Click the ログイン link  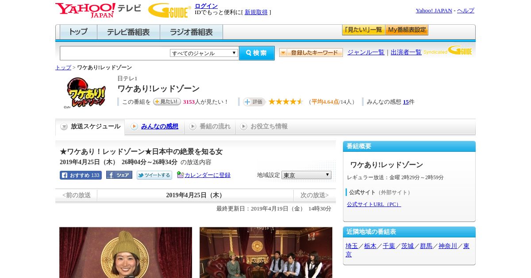[206, 6]
